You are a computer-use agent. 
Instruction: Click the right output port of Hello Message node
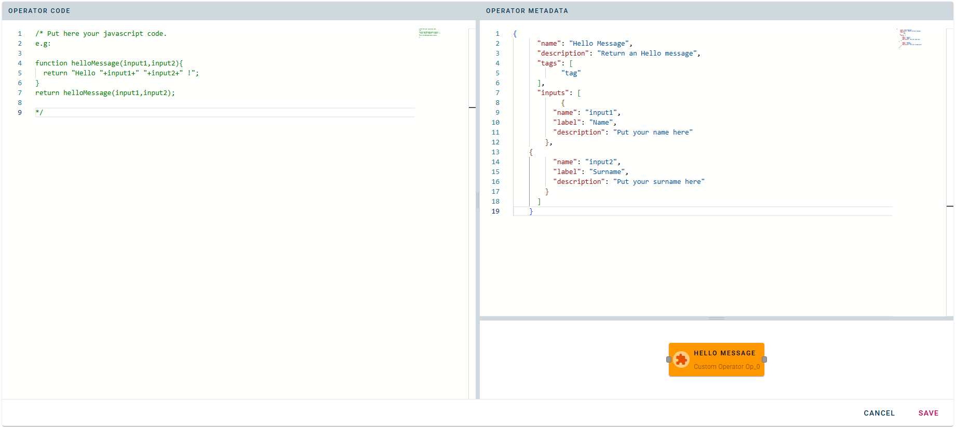click(764, 359)
